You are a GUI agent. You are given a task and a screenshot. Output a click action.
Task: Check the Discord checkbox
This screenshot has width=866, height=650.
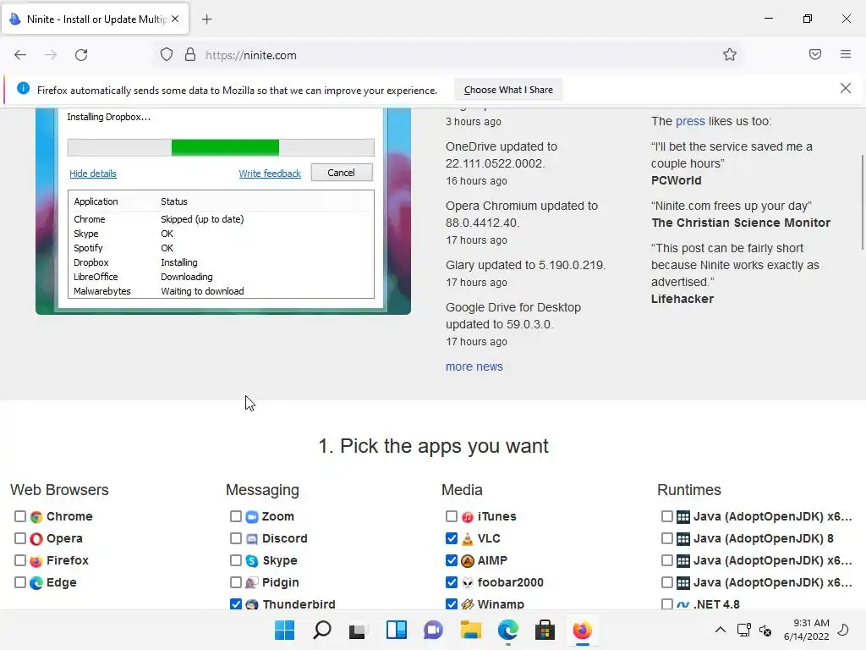point(236,538)
